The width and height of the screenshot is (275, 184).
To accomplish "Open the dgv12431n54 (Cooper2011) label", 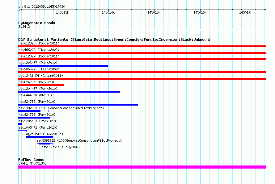I will click(x=41, y=76).
